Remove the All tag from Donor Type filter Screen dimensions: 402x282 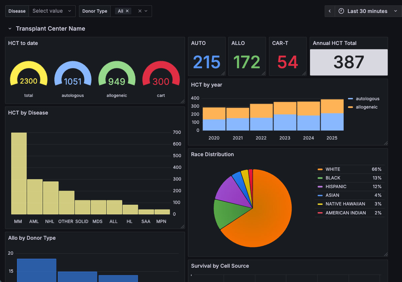(x=127, y=10)
